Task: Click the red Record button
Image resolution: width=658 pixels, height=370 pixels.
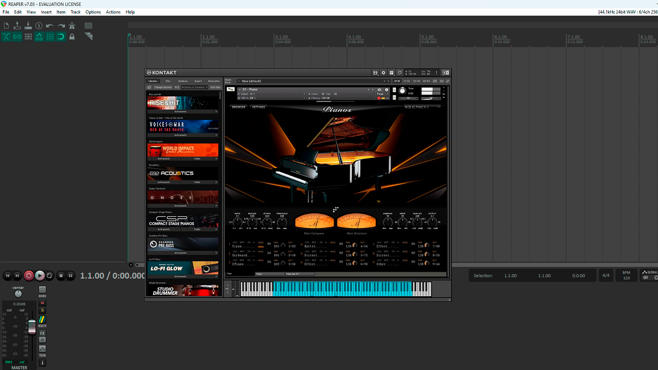Action: click(x=29, y=276)
